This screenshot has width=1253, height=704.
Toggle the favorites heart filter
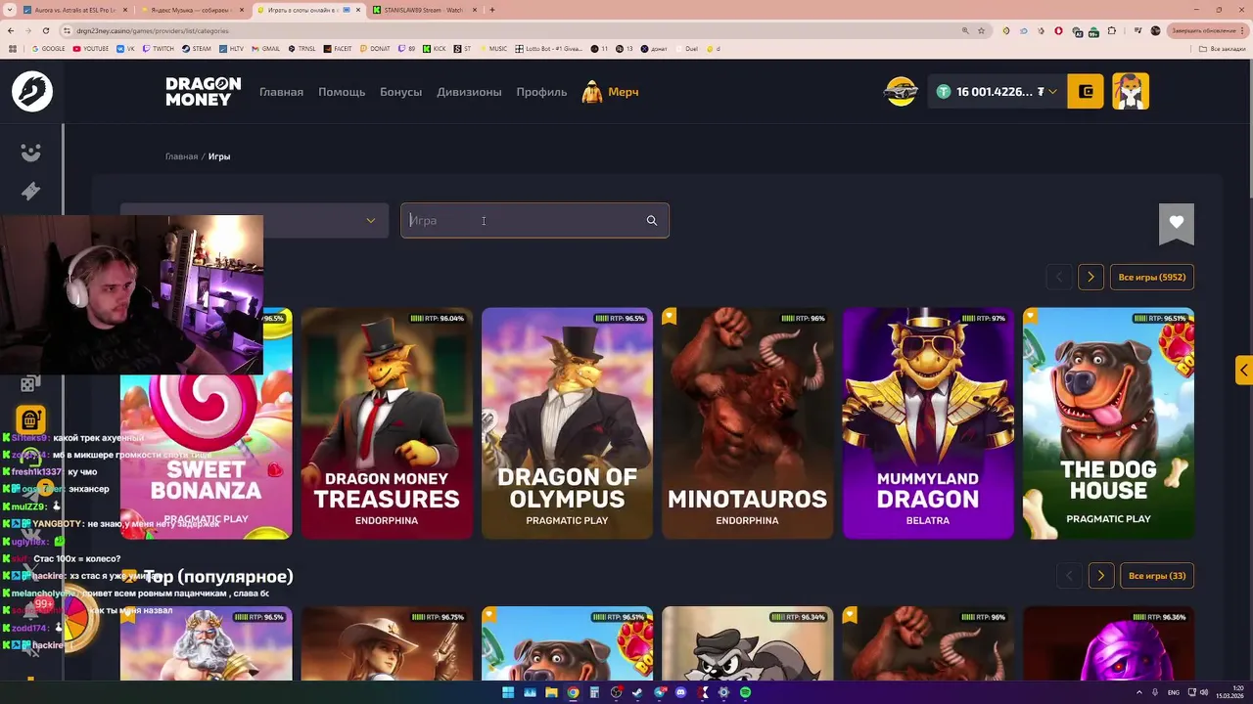click(1177, 222)
